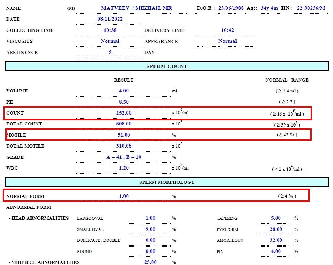The height and width of the screenshot is (265, 333).
Task: Select the WBC result 1.20
Action: (x=124, y=168)
